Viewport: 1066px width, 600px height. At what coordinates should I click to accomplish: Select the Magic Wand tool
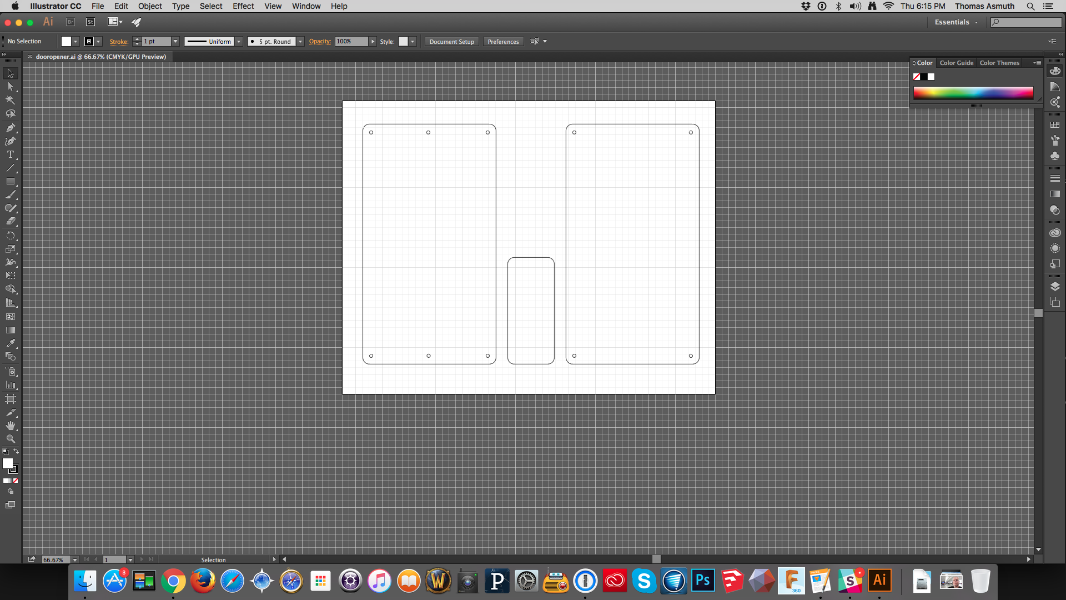(11, 100)
